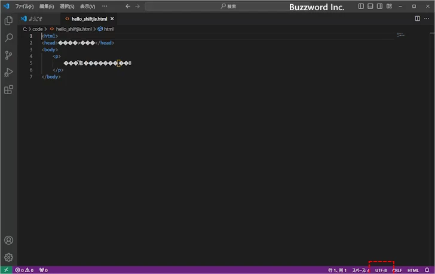Open notifications bell in status bar
Image resolution: width=435 pixels, height=274 pixels.
[427, 270]
